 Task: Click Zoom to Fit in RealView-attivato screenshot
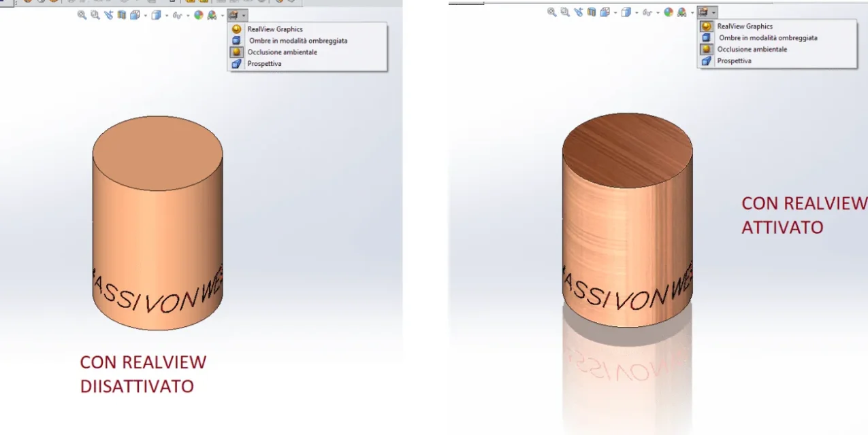pos(552,12)
